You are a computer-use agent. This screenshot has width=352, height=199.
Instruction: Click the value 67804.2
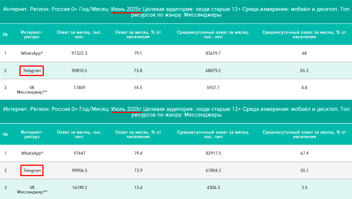pos(213,170)
